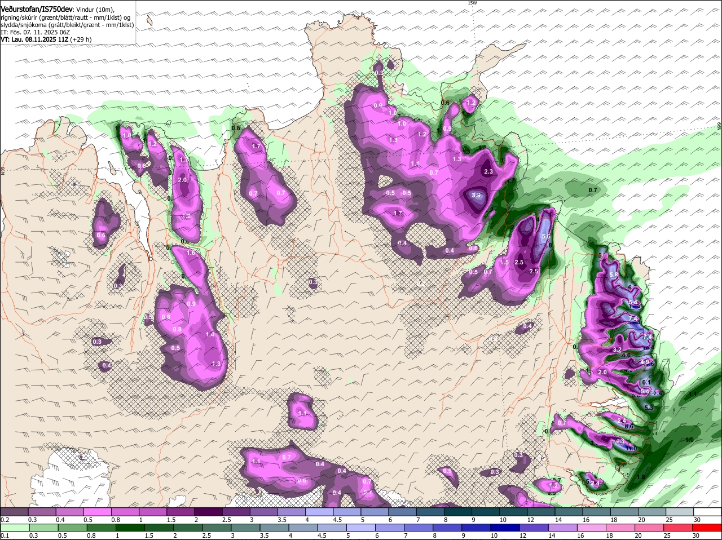Click the 'VT: Lau. 08.11.2025 11Z (+29 h)' valid time
Screen dimensions: 722x540
click(x=46, y=39)
